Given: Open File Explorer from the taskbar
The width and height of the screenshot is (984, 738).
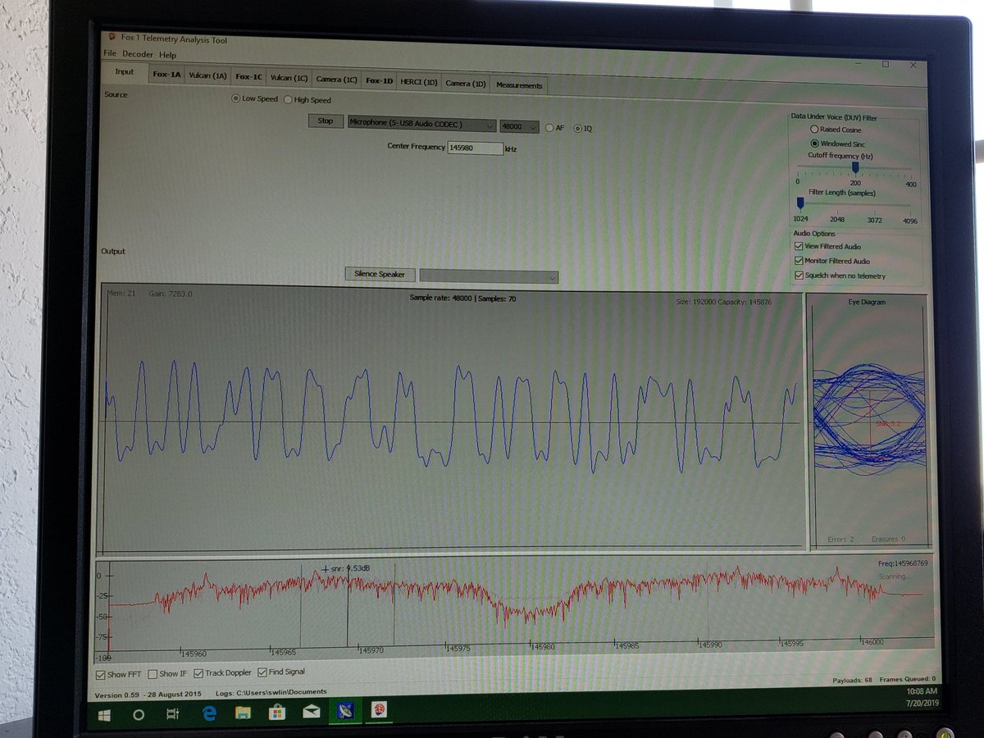Looking at the screenshot, I should click(x=243, y=713).
